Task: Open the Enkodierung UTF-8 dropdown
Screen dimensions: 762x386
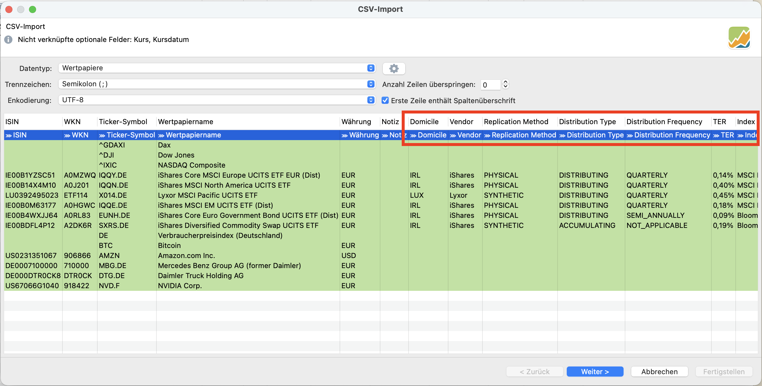Action: pos(217,100)
